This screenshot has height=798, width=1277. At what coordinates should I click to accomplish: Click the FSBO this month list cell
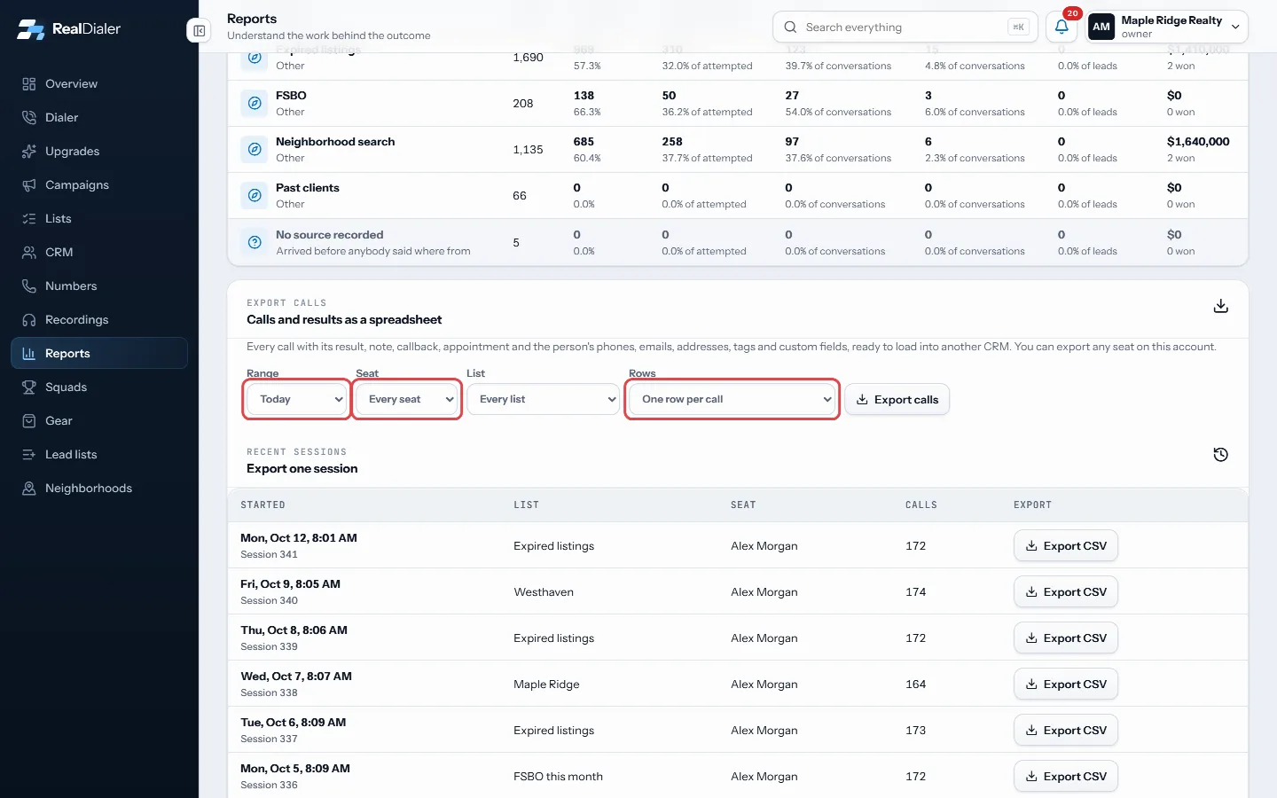(x=558, y=777)
